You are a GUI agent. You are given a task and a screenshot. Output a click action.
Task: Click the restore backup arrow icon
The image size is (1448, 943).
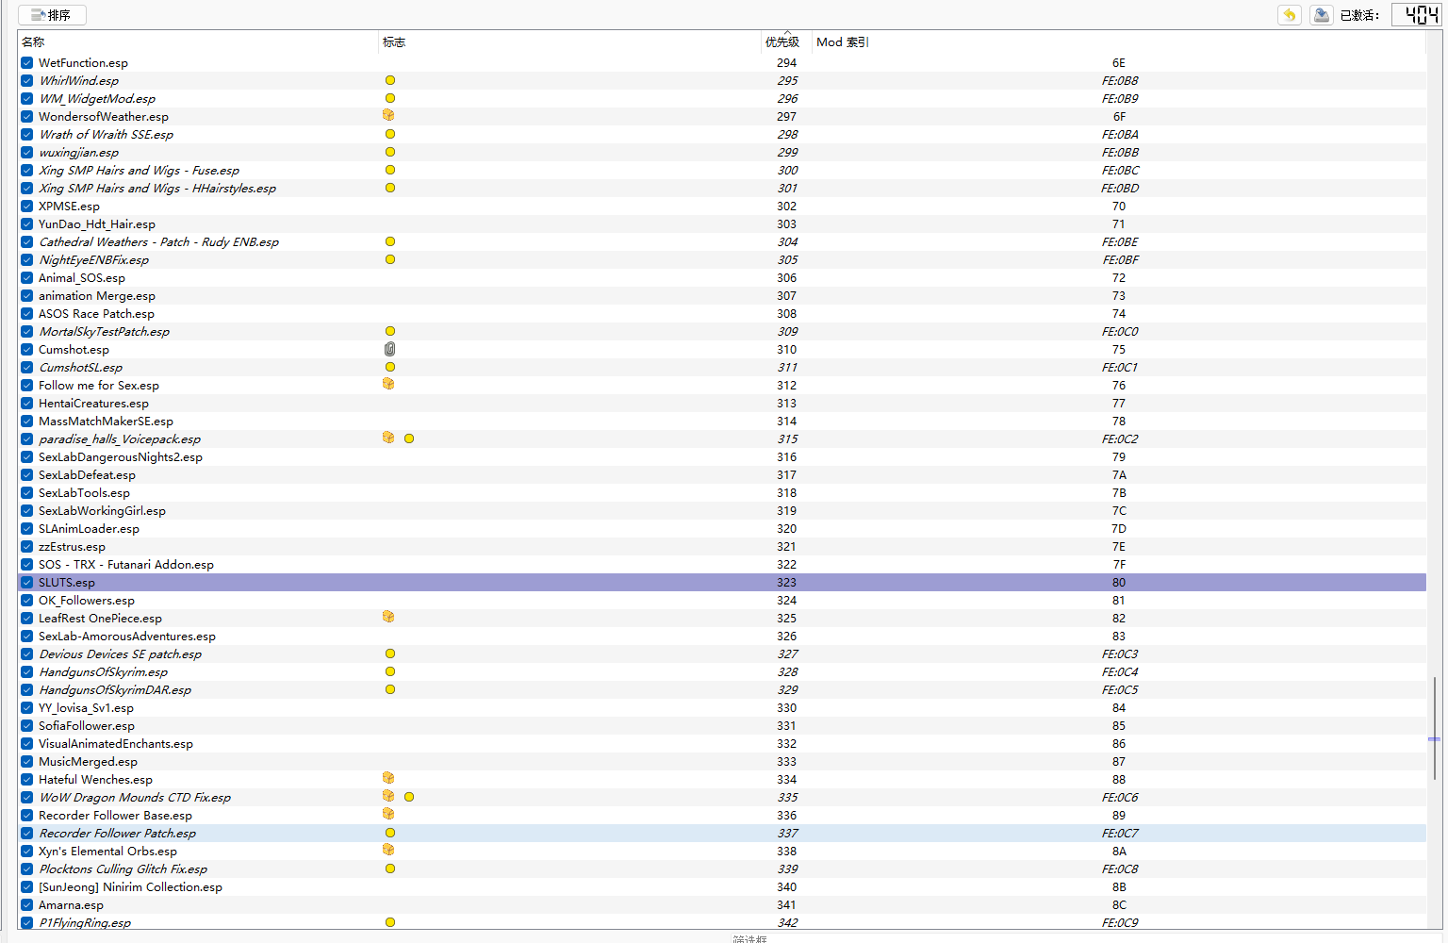tap(1290, 15)
